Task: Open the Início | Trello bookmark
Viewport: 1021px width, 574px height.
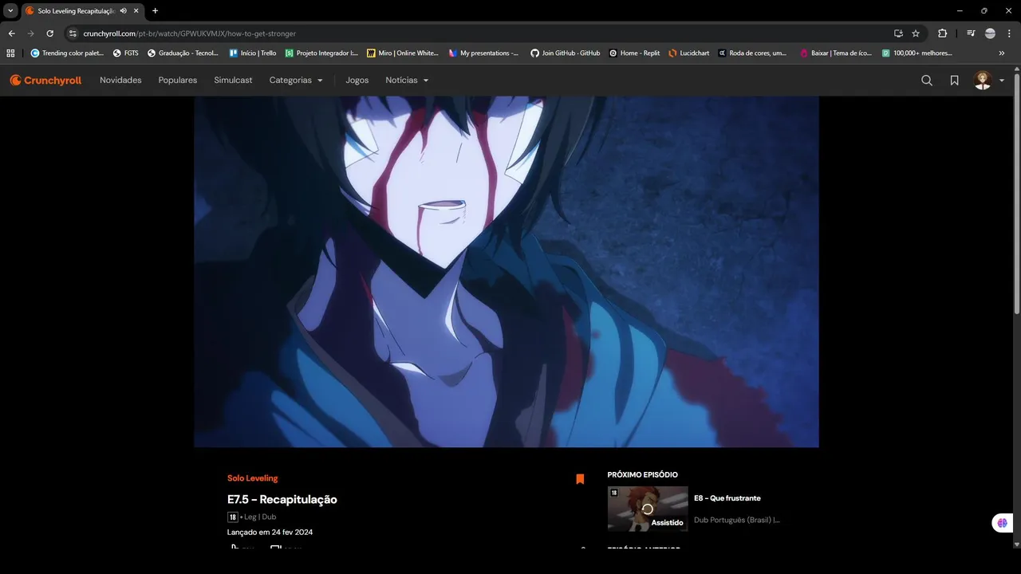Action: [253, 53]
